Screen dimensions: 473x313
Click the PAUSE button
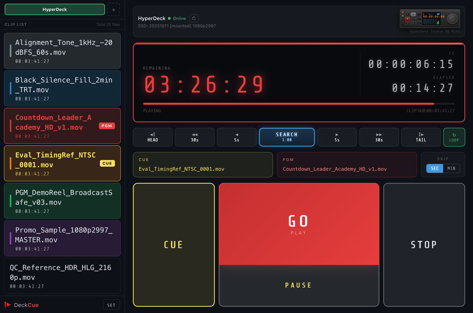(299, 285)
